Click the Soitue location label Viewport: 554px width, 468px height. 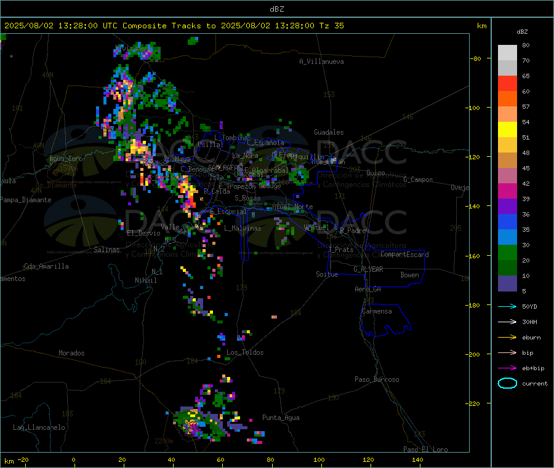pos(327,274)
